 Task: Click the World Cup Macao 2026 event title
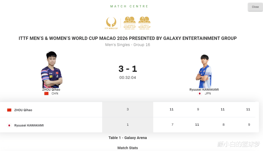pyautogui.click(x=127, y=38)
